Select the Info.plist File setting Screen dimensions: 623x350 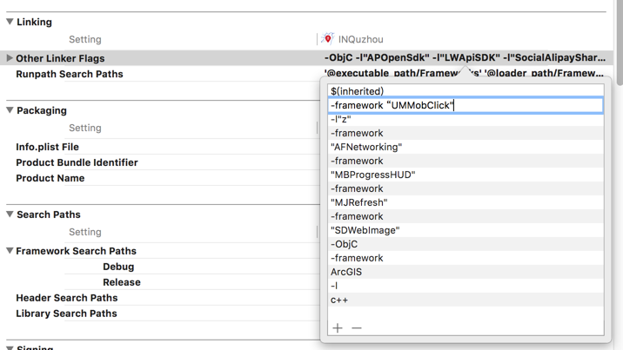(x=47, y=147)
